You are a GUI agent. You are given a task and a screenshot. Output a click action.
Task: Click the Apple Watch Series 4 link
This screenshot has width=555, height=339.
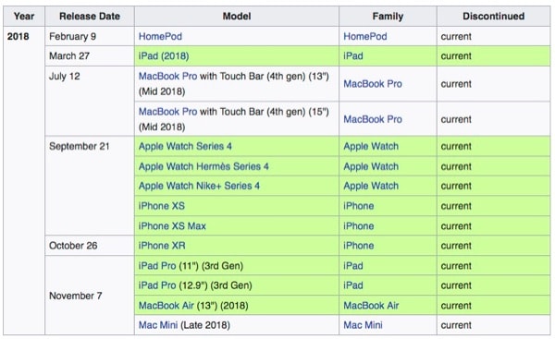[x=185, y=146]
